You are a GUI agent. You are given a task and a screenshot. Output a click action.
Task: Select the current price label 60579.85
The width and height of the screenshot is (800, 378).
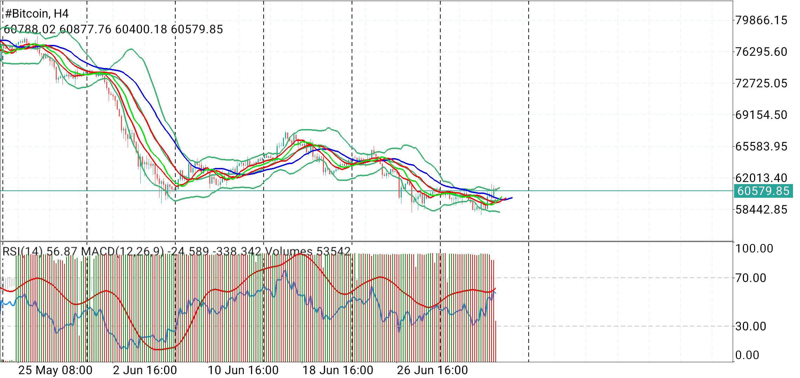pos(763,191)
